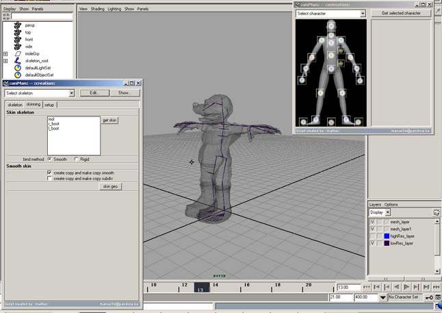Expand the moleGrp node in the outliner
The height and width of the screenshot is (313, 442).
[x=5, y=53]
